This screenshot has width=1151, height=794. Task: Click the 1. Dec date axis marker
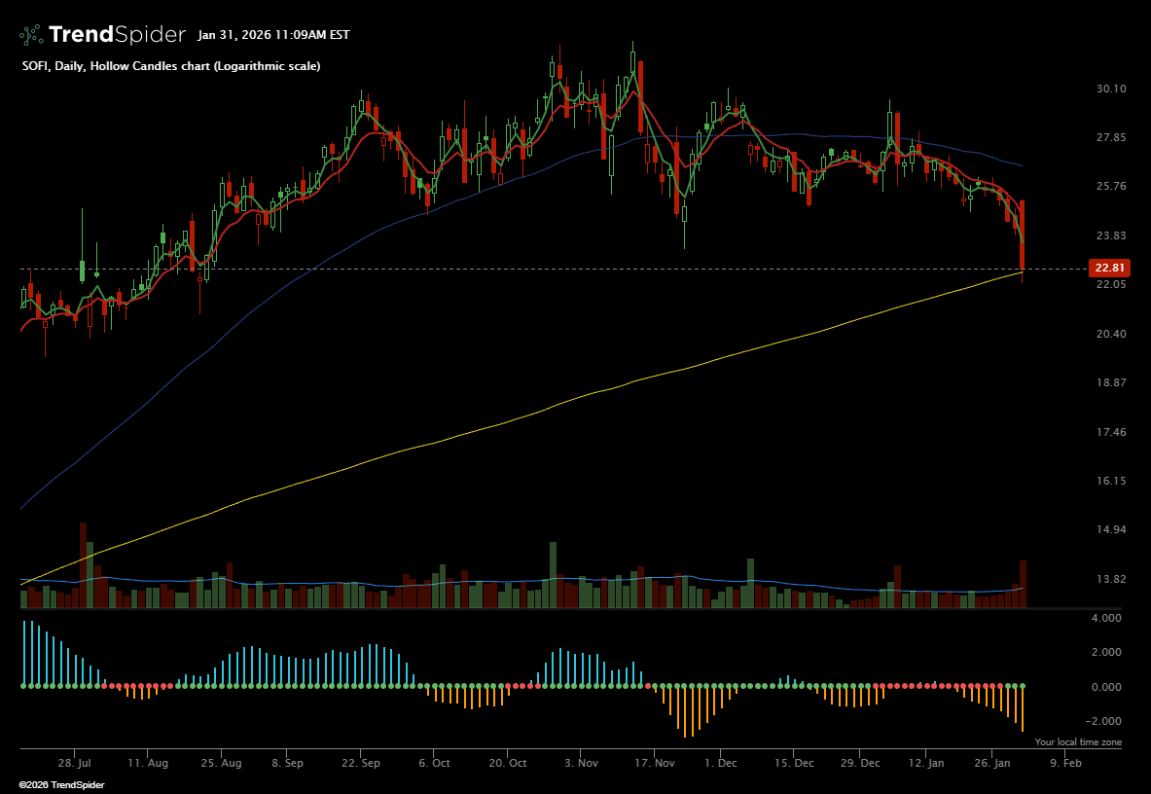pyautogui.click(x=720, y=764)
